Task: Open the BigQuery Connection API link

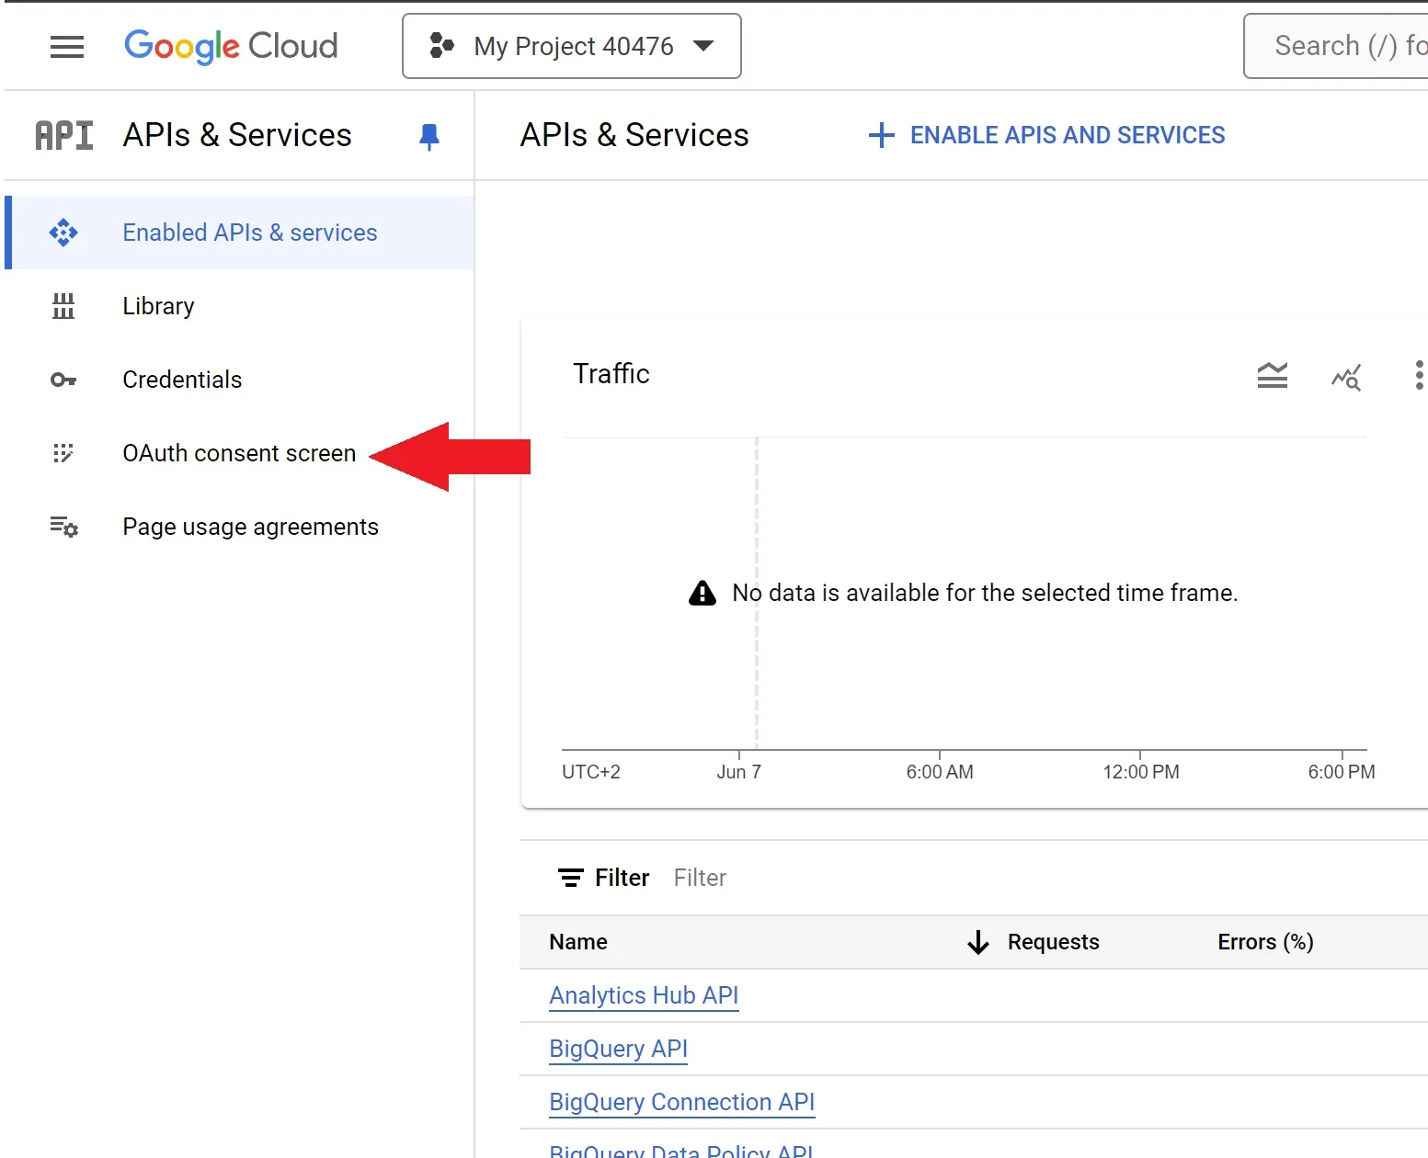Action: tap(681, 1102)
